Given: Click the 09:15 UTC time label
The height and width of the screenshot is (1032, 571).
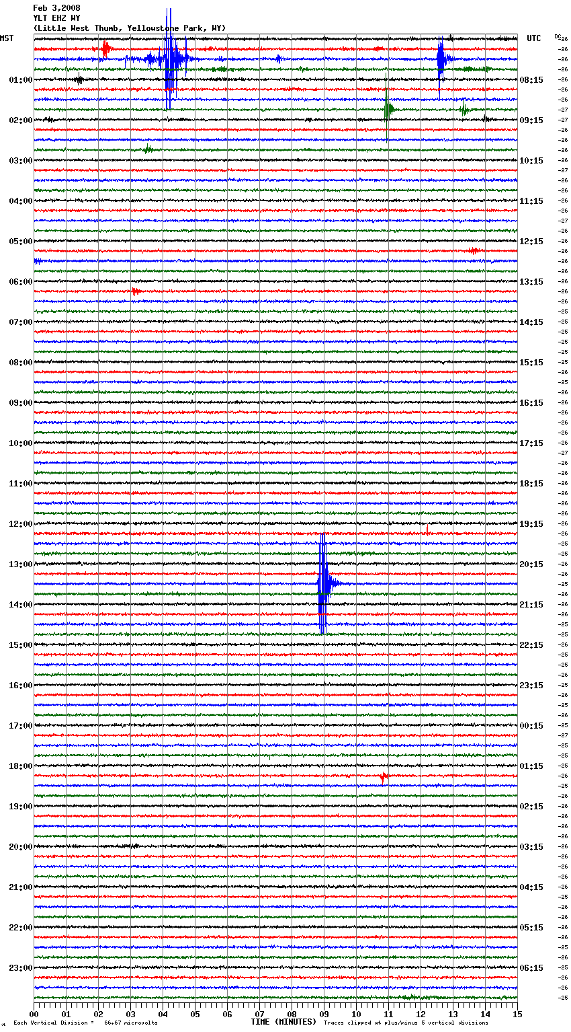Looking at the screenshot, I should pos(531,120).
